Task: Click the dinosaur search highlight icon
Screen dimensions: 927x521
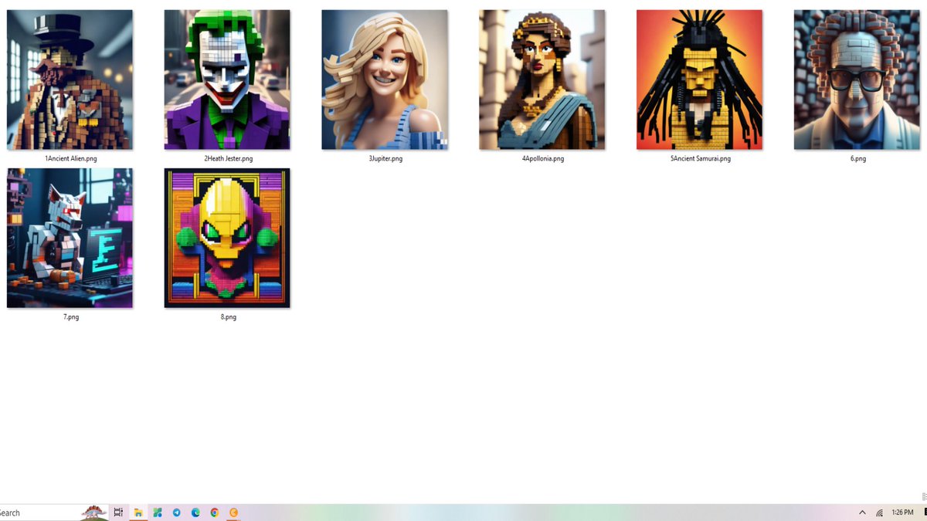Action: tap(94, 513)
